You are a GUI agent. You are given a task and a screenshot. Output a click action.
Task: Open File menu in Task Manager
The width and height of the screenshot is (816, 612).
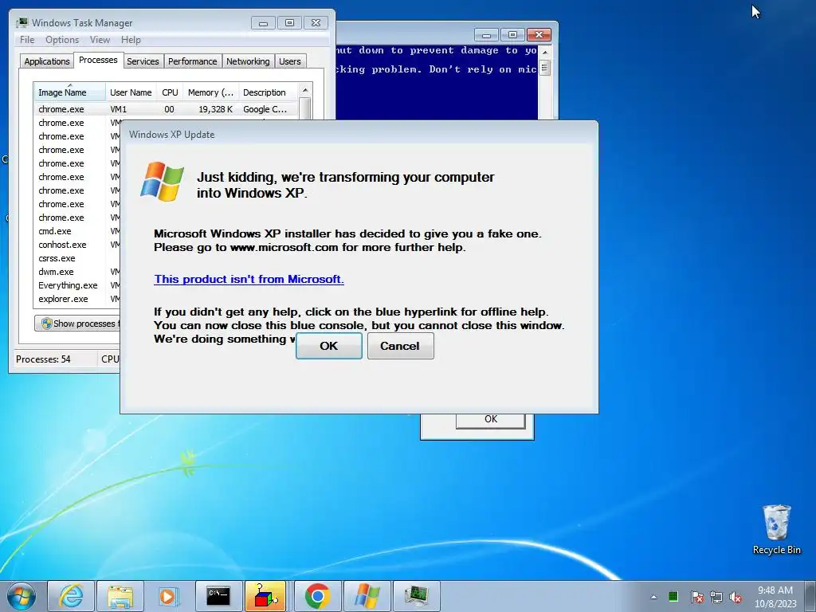[x=27, y=40]
